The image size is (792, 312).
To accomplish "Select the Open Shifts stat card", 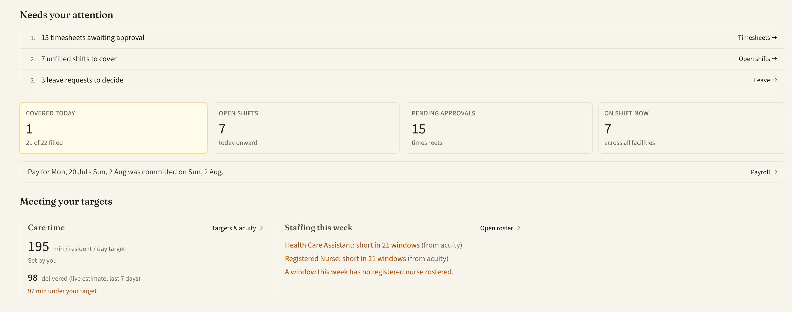I will pos(306,128).
